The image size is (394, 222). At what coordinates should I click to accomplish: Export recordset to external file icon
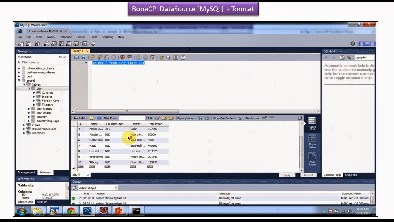200,118
